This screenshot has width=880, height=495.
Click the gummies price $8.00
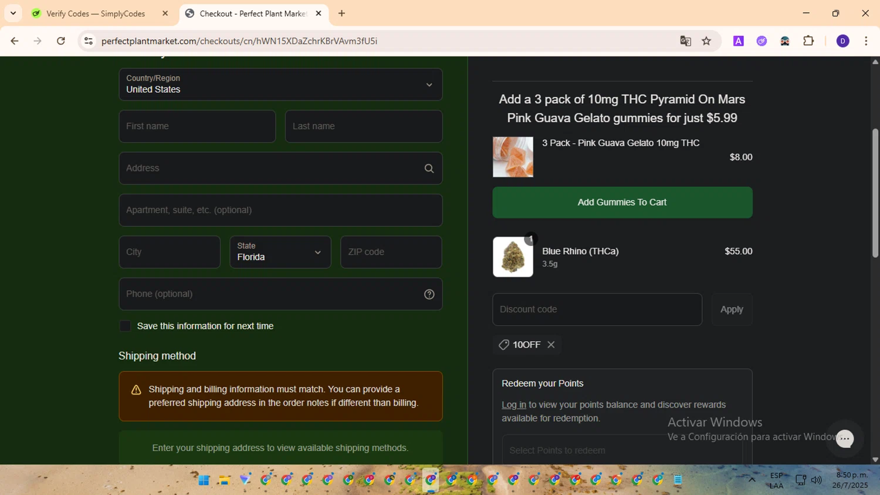point(741,157)
